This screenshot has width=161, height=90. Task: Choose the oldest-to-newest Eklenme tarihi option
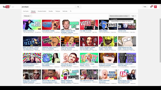121,21
